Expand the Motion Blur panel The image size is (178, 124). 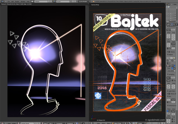[167, 94]
